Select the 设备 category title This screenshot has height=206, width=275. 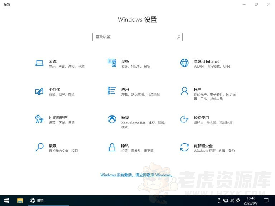click(x=125, y=62)
